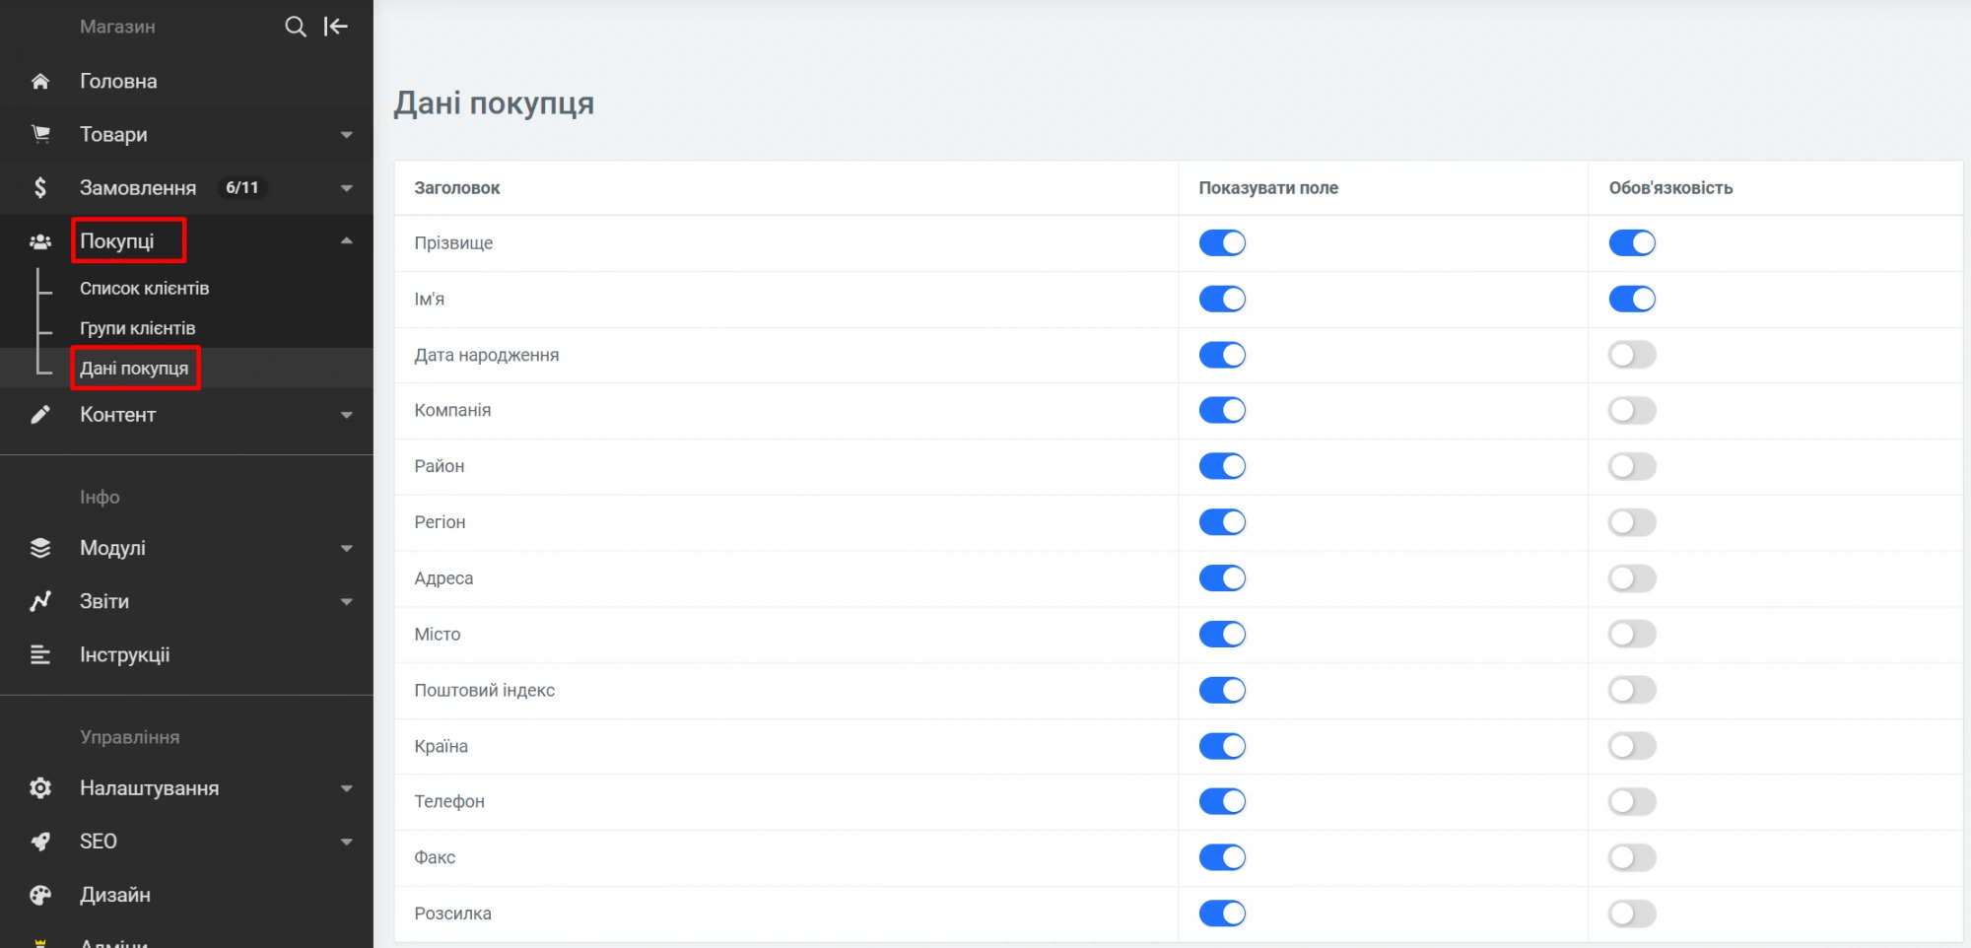
Task: Click the dollar icon for Замовлення
Action: (40, 187)
